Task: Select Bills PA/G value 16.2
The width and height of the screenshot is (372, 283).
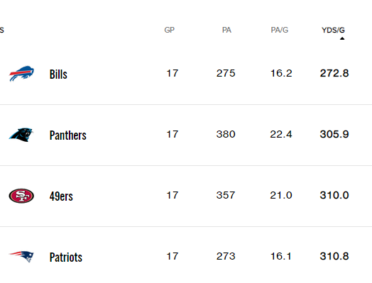Action: tap(281, 73)
